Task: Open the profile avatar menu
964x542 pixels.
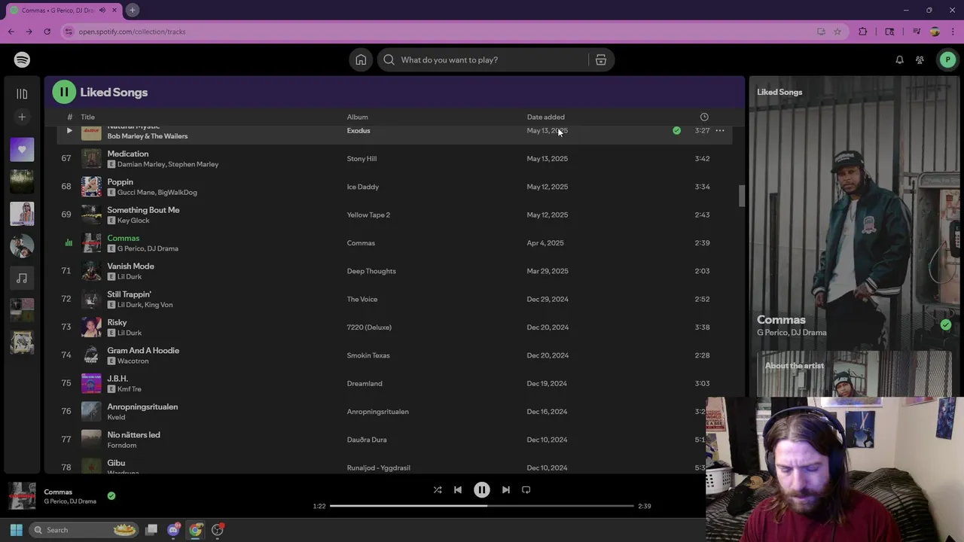Action: point(947,59)
